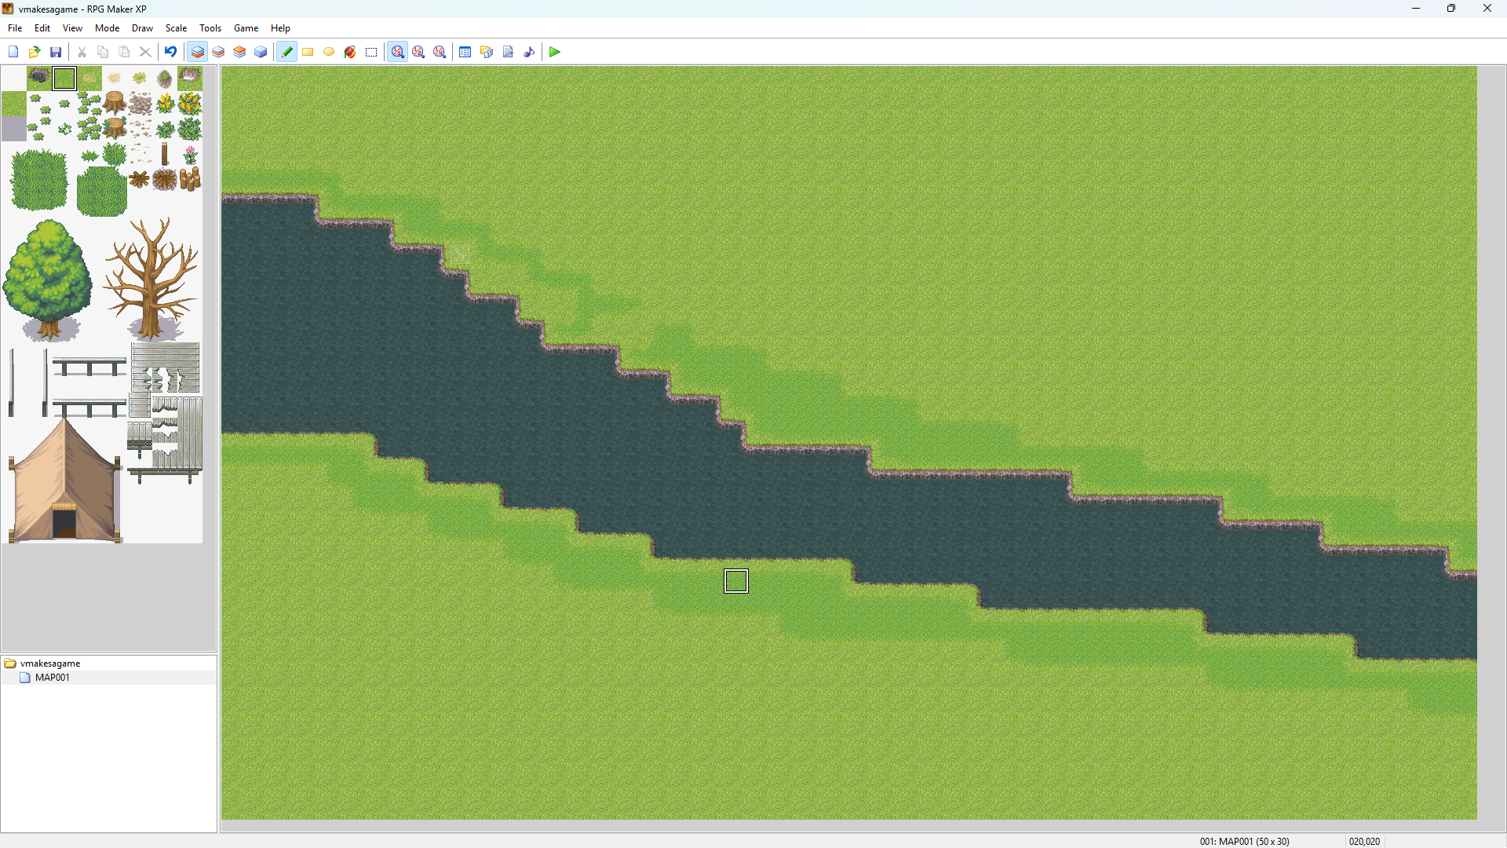The width and height of the screenshot is (1507, 848).
Task: Open the Sound Test music note
Action: [529, 52]
